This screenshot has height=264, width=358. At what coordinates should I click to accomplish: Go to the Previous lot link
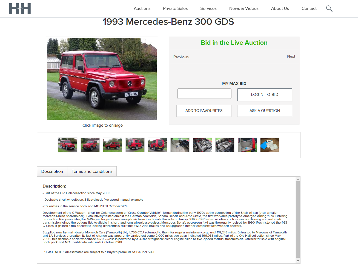click(181, 57)
